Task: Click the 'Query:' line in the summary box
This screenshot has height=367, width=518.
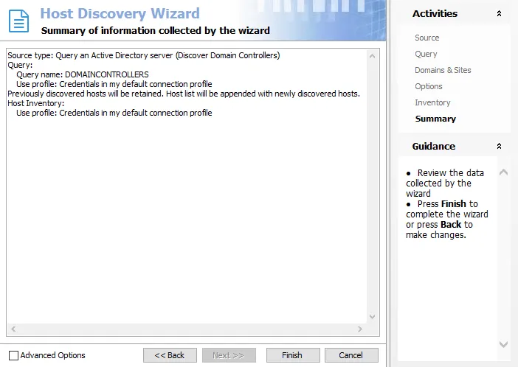Action: pos(20,65)
